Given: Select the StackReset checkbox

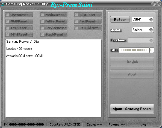Looking at the screenshot, I should tap(42, 34).
